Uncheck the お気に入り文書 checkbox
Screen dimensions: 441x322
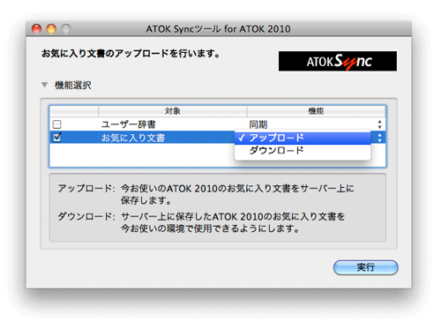(x=57, y=138)
